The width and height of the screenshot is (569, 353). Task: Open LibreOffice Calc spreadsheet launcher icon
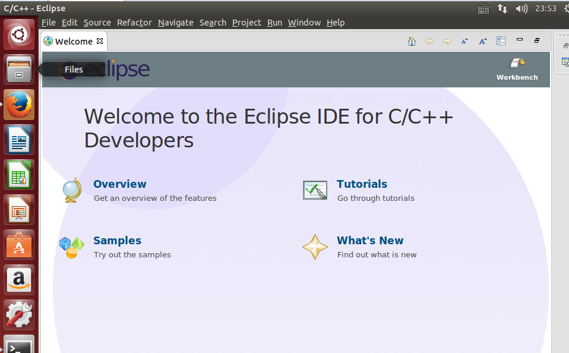point(19,175)
